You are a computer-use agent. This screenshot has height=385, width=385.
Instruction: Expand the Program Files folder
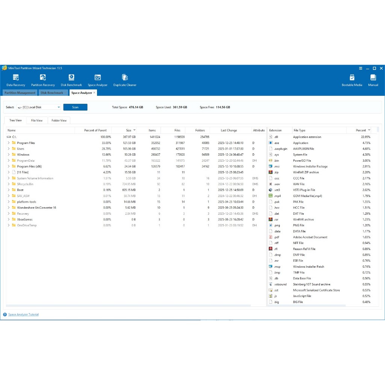[9, 143]
